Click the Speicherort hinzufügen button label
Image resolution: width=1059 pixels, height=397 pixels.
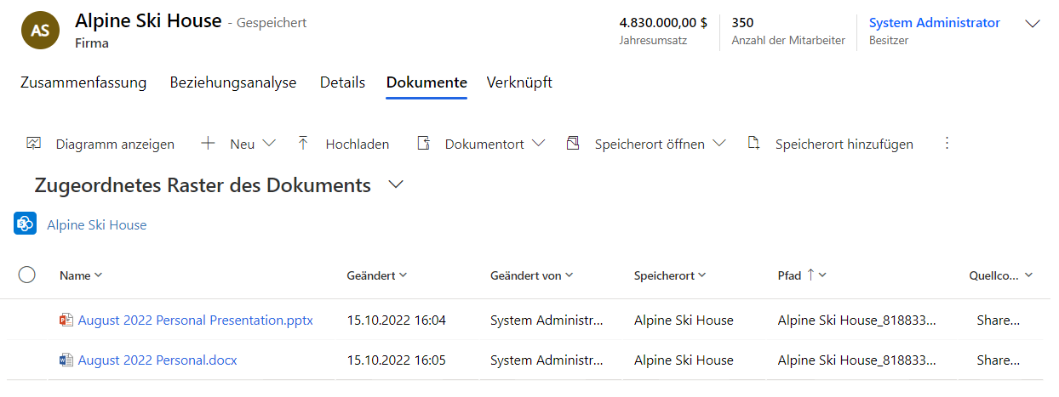point(844,145)
